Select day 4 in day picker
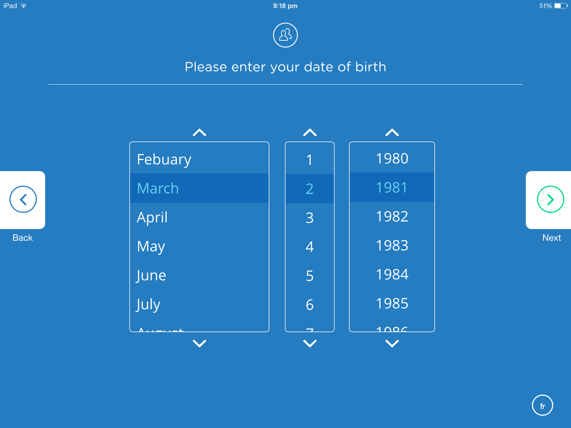The height and width of the screenshot is (428, 571). 309,247
